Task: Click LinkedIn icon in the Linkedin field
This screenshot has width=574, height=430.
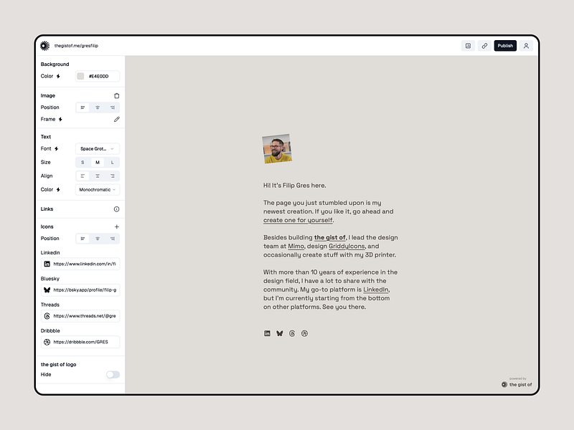Action: tap(47, 264)
